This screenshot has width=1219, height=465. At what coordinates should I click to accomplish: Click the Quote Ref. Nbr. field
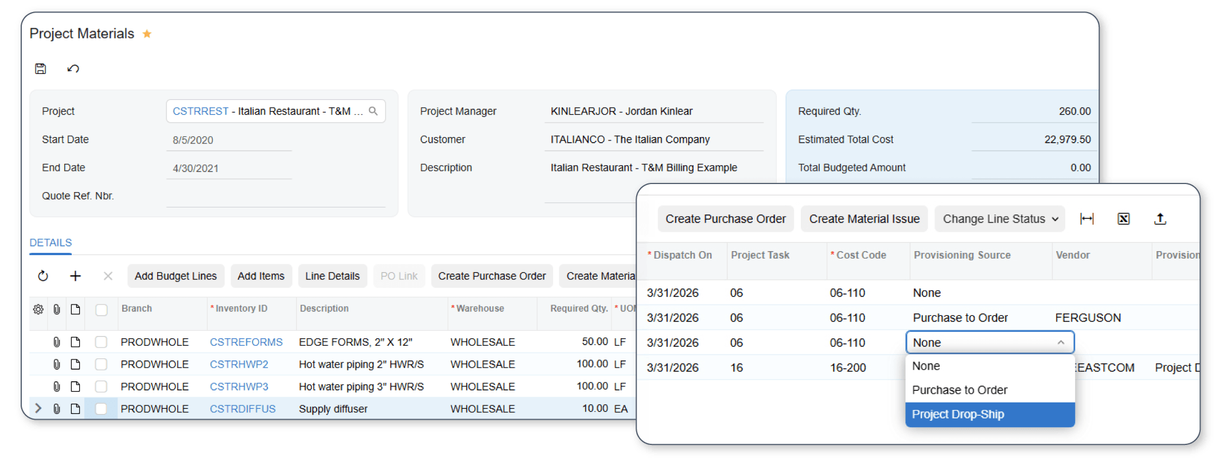click(275, 197)
